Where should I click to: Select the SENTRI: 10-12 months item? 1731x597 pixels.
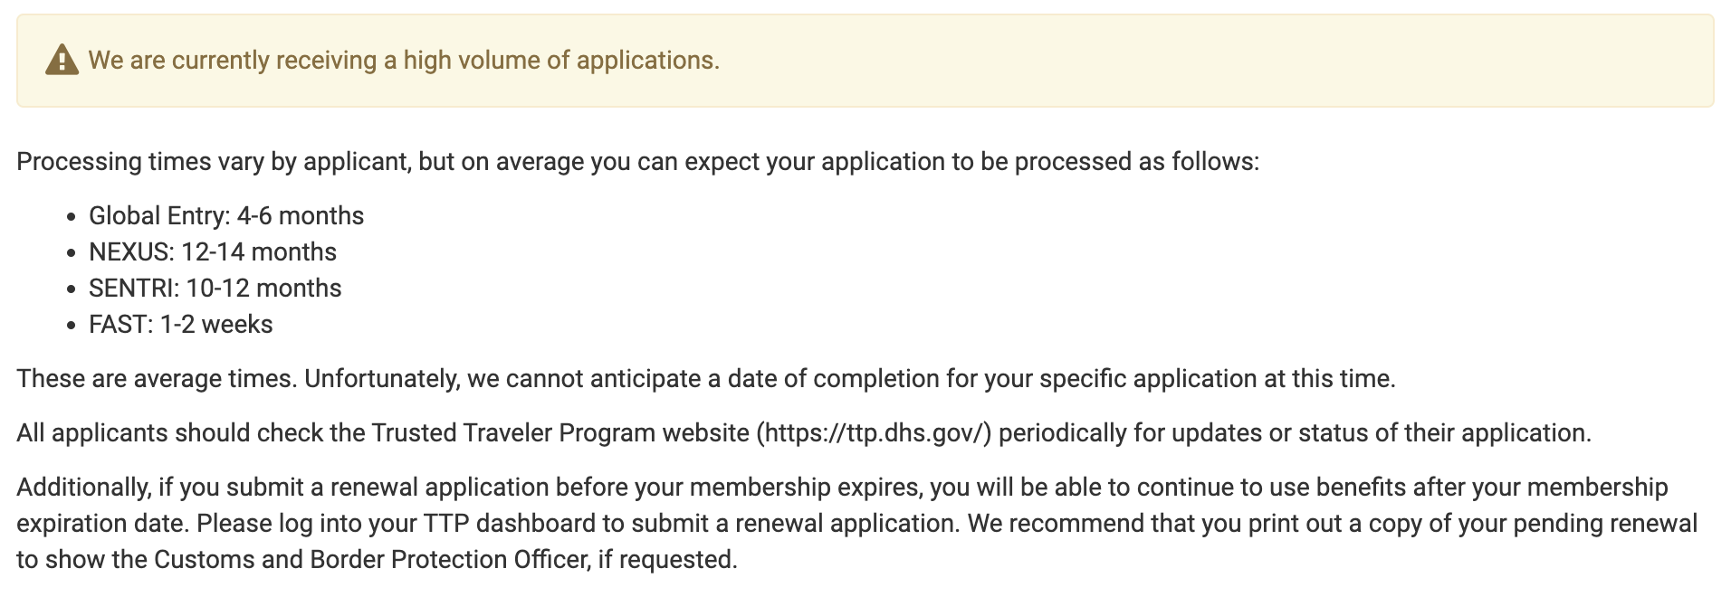215,289
